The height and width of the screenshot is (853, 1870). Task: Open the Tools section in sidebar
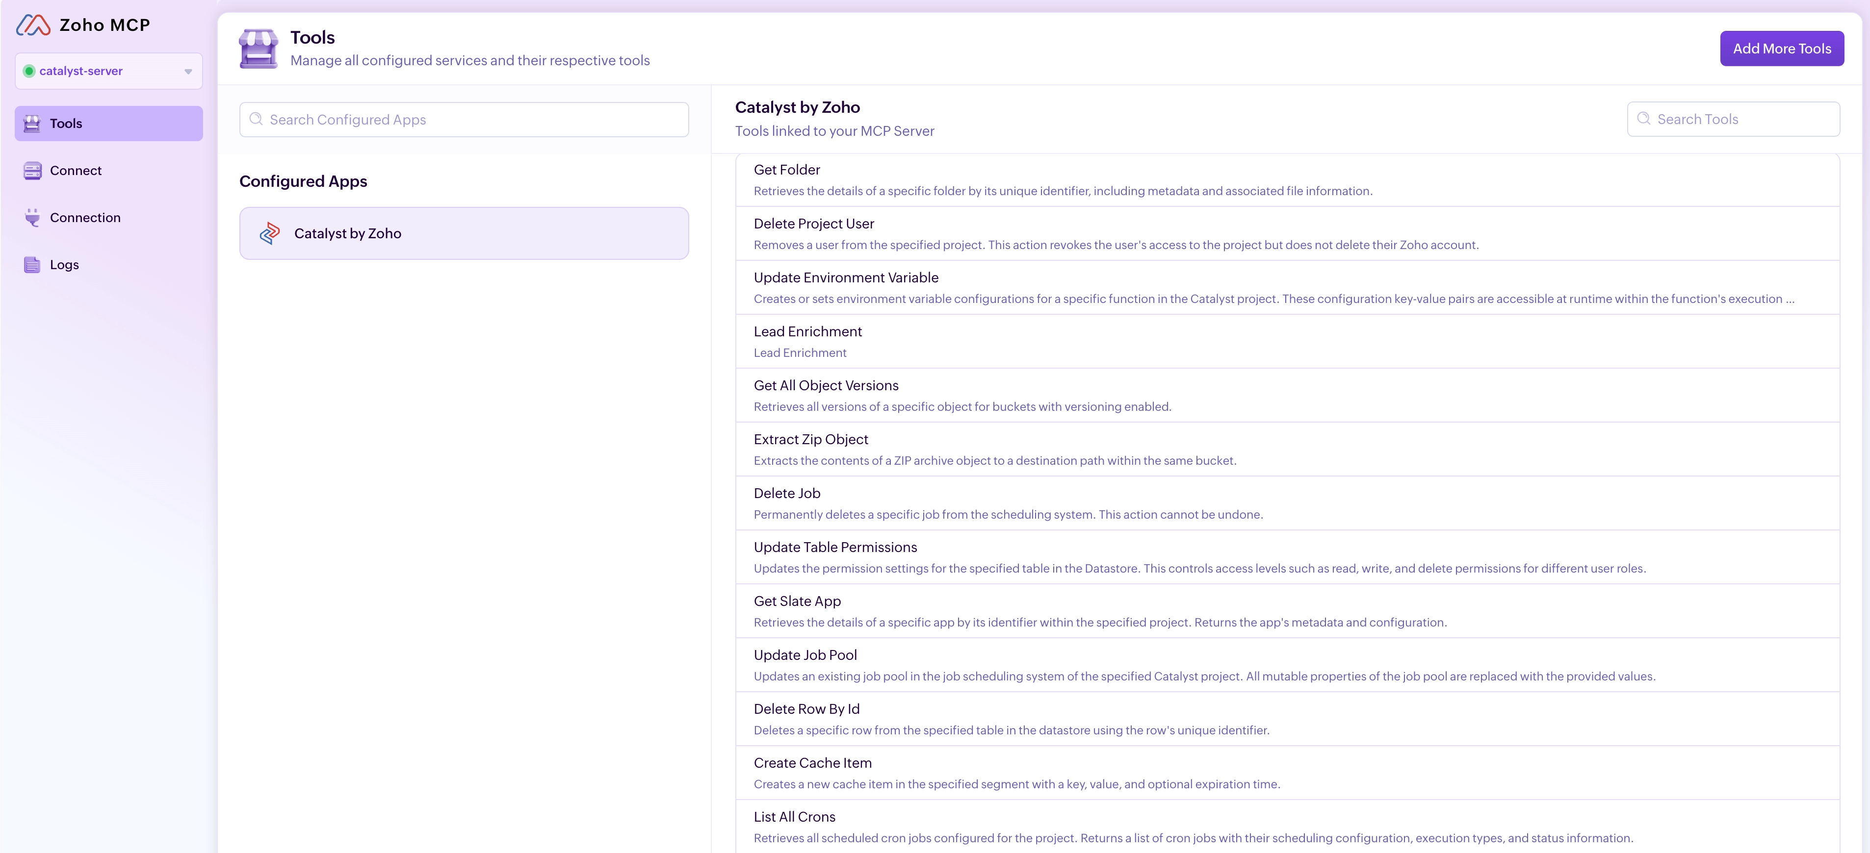(x=109, y=124)
